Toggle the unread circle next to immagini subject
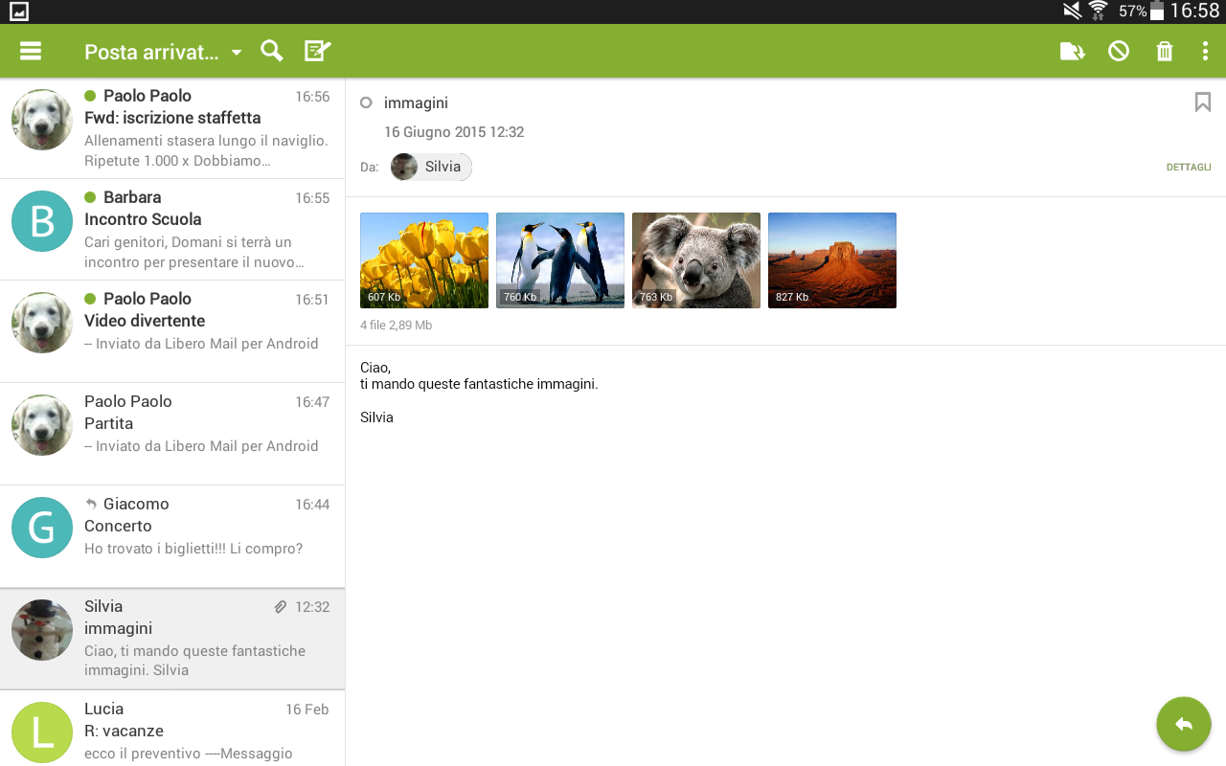This screenshot has width=1226, height=766. point(366,102)
